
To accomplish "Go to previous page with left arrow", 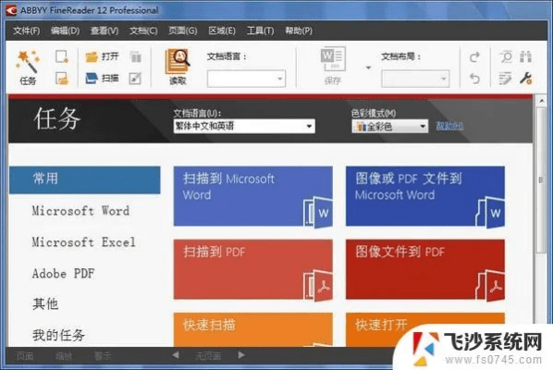I will coord(176,355).
